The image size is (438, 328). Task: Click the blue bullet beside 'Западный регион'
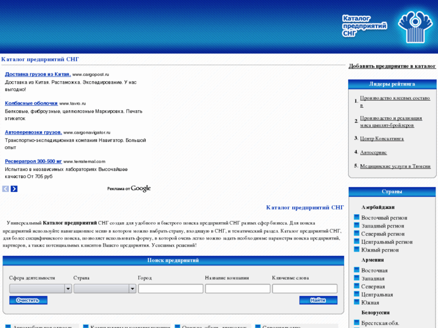(x=357, y=225)
